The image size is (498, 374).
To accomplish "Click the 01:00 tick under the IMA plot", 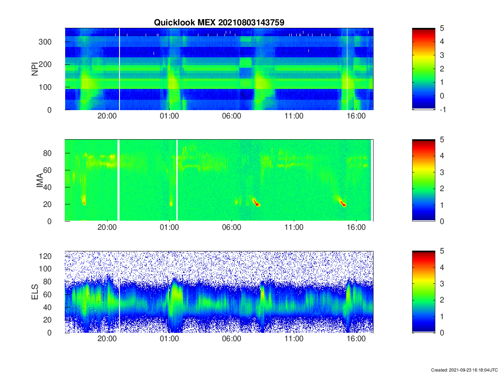I will (x=169, y=228).
